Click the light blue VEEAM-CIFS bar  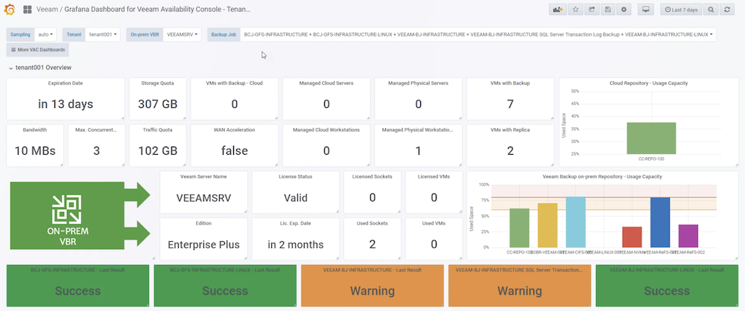[575, 222]
